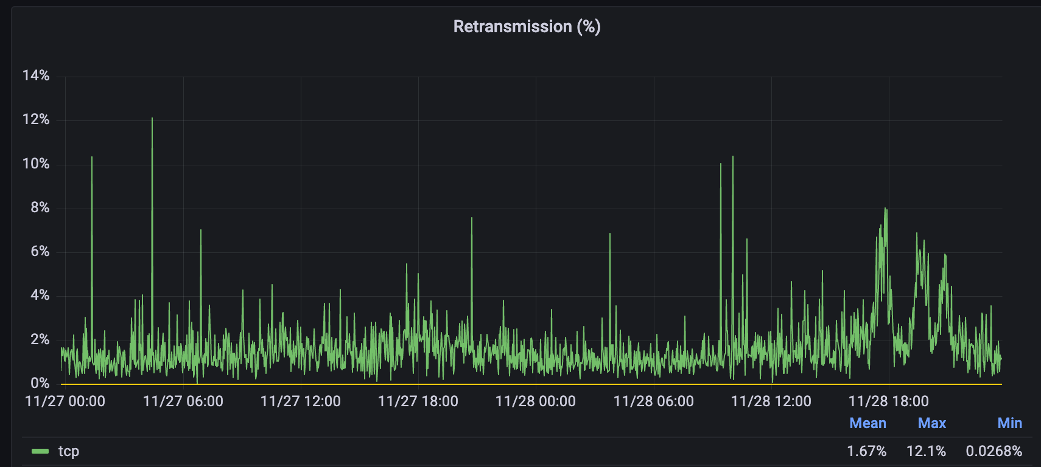Click the 8% y-axis label
1041x467 pixels.
[40, 207]
